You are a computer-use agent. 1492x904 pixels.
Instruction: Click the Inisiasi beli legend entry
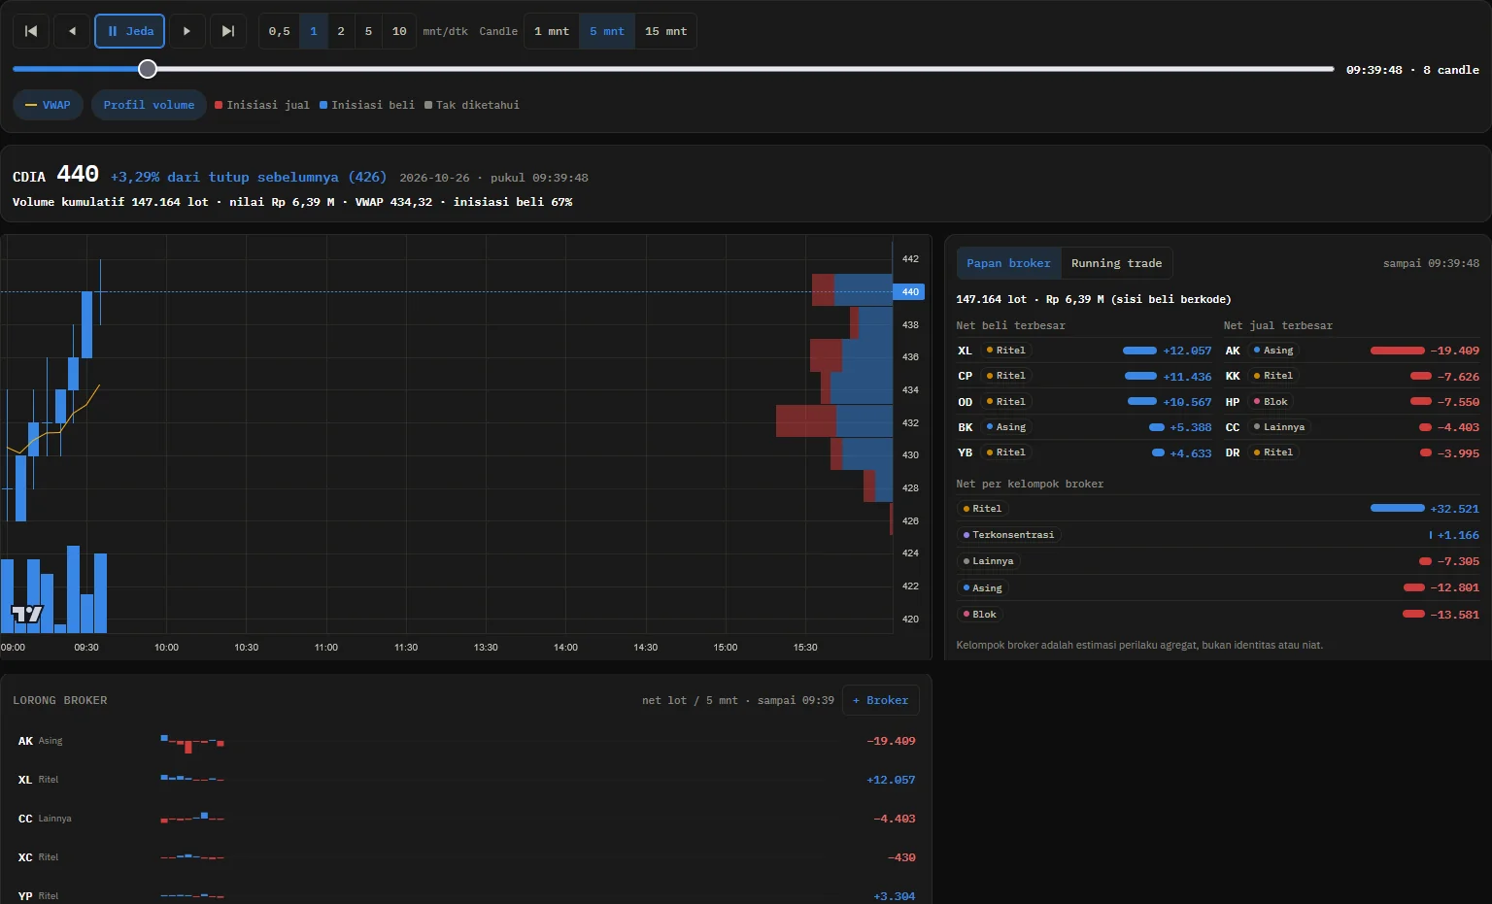367,105
